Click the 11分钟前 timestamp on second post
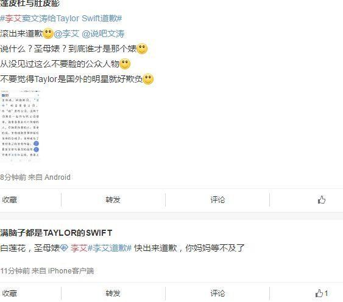The height and width of the screenshot is (302, 343). click(x=15, y=271)
